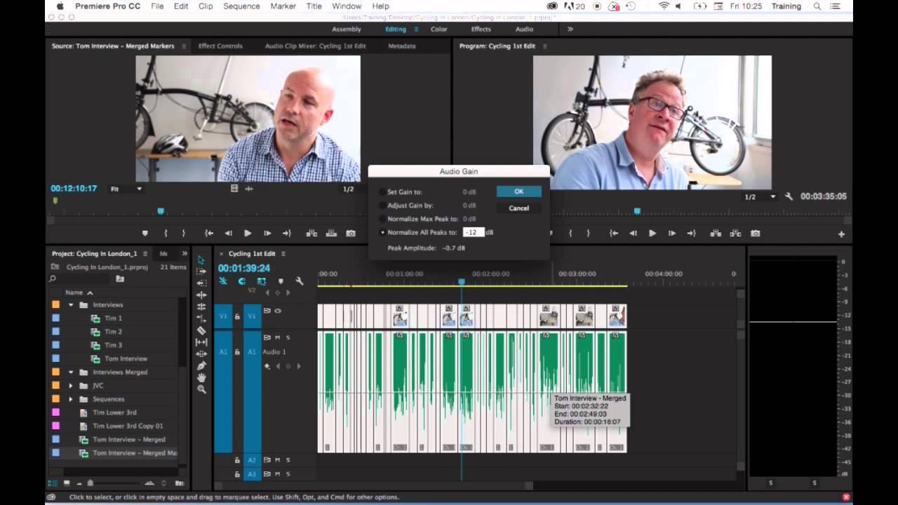Play the Program monitor sequence
898x505 pixels.
point(652,234)
